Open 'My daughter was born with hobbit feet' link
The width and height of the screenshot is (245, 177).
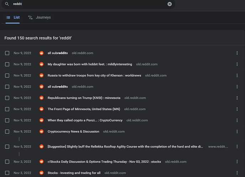click(x=90, y=64)
